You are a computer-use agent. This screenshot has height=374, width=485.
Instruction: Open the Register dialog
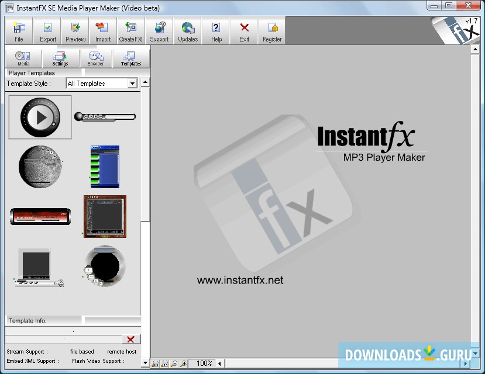click(x=272, y=31)
